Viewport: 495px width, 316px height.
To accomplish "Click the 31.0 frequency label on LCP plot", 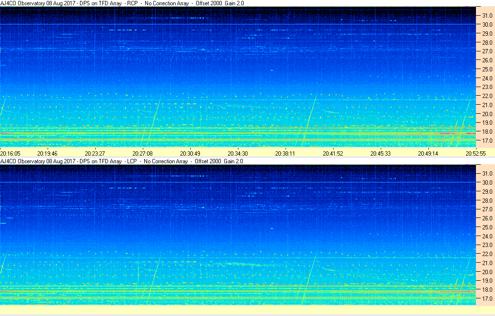I will (487, 174).
